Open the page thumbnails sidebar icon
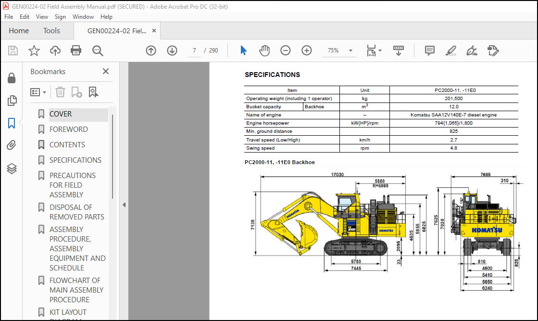This screenshot has width=538, height=321. click(x=12, y=101)
